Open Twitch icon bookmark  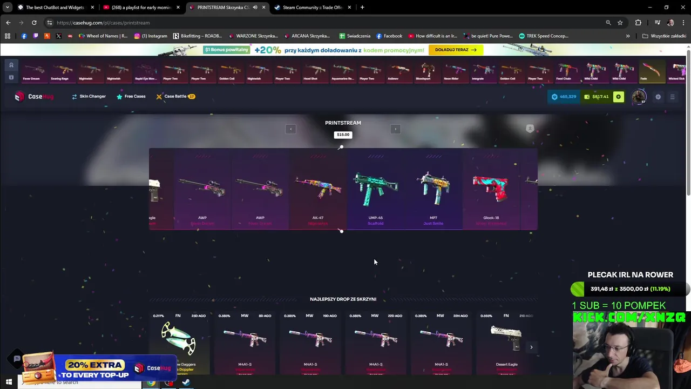click(36, 36)
